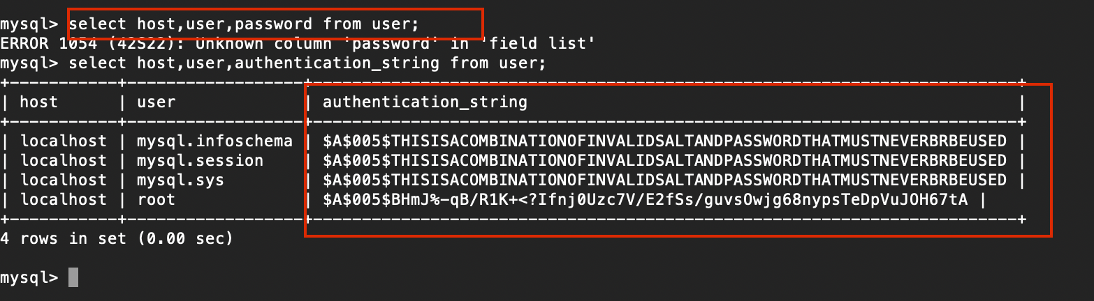This screenshot has height=301, width=1094.
Task: Click mysql.infoschema's authentication string value
Action: click(664, 141)
